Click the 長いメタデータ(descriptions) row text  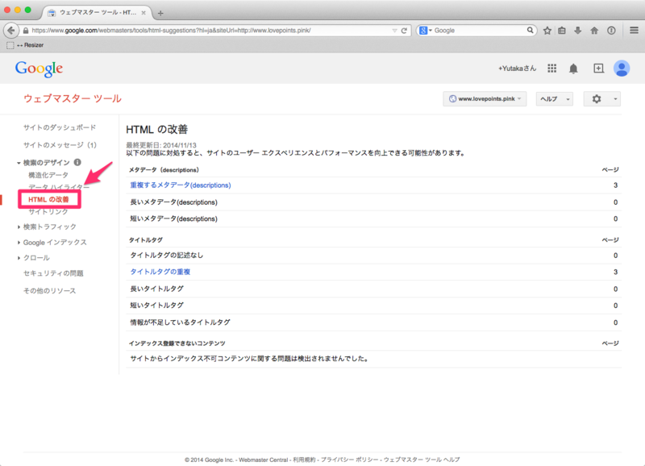click(173, 202)
